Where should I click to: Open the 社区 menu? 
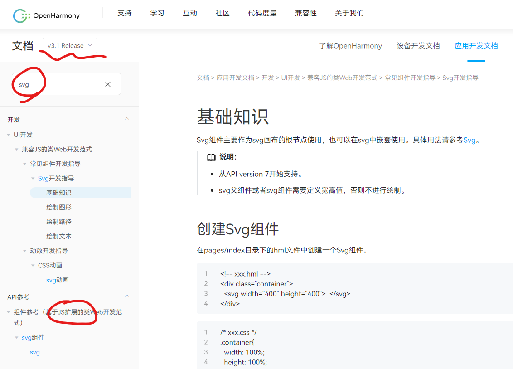(223, 13)
